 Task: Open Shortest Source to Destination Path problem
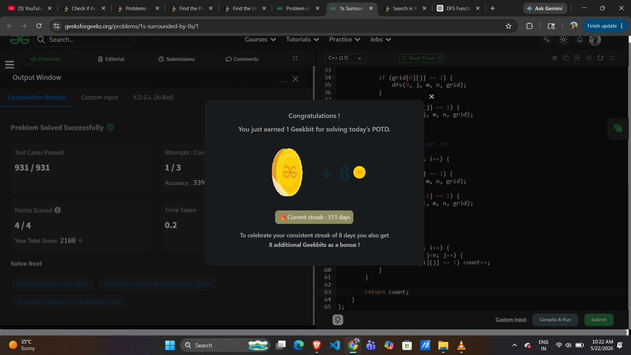click(157, 283)
